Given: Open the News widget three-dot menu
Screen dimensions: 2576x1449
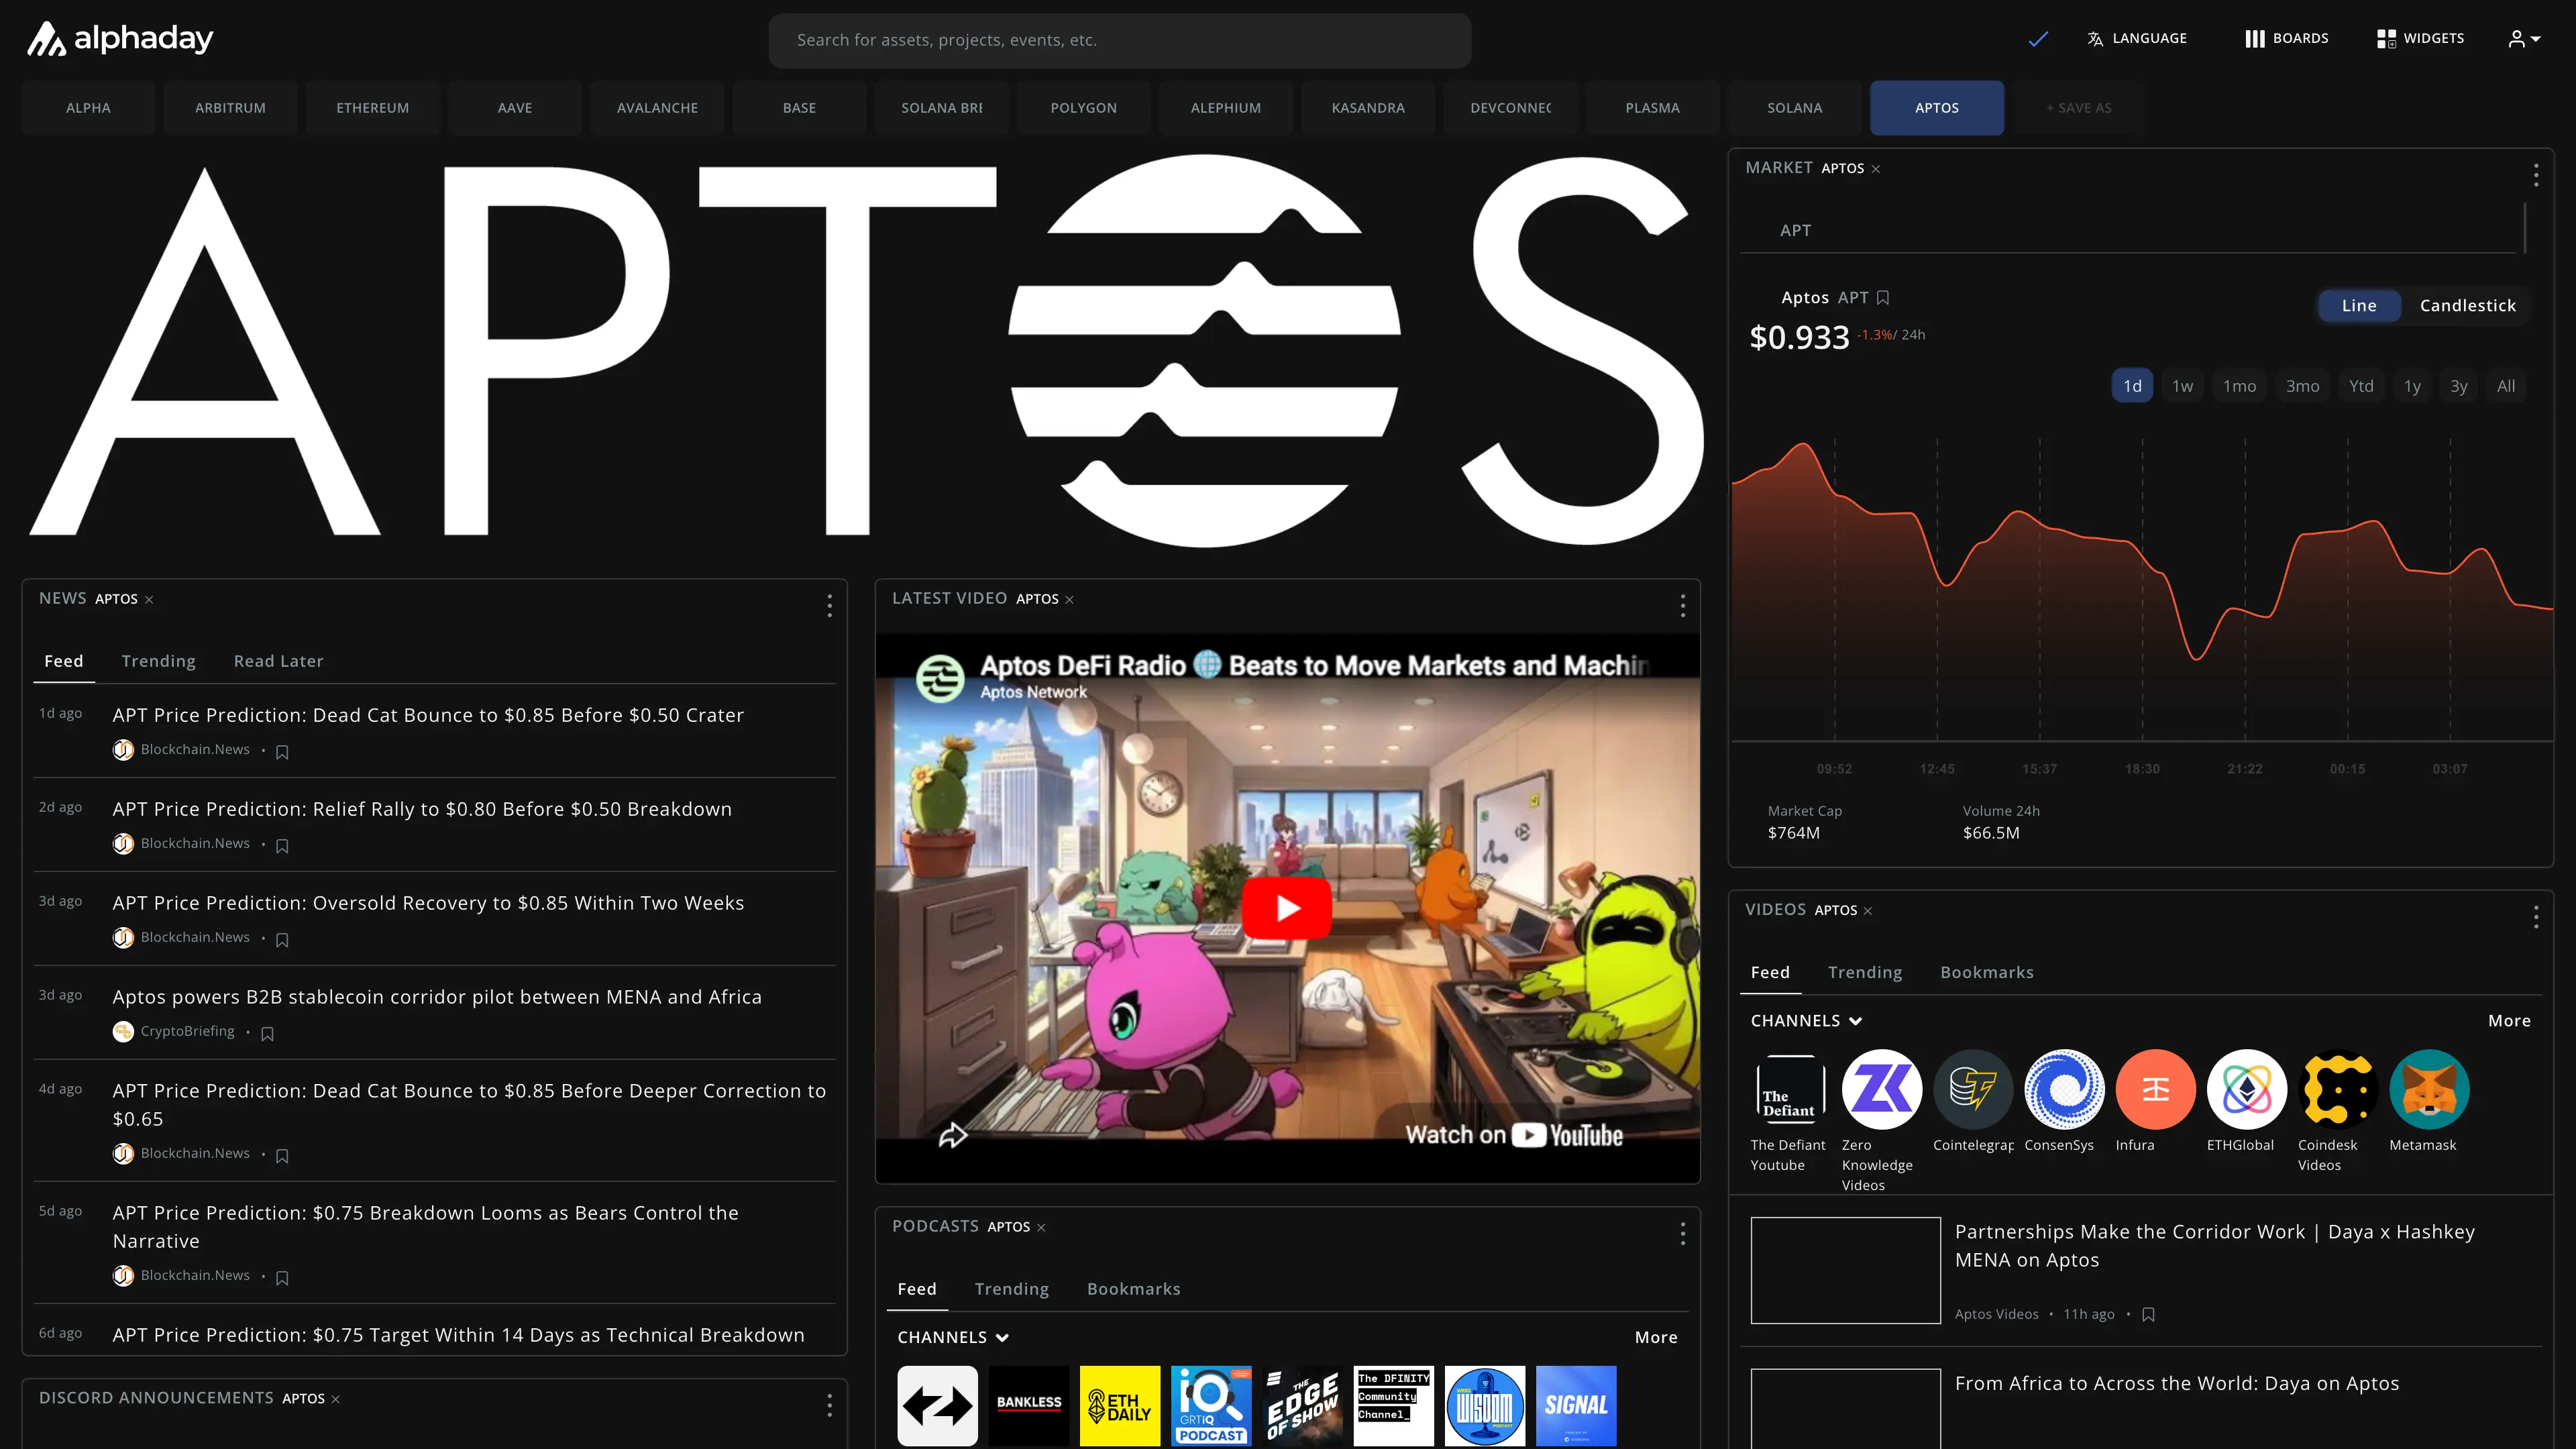Looking at the screenshot, I should coord(829,605).
